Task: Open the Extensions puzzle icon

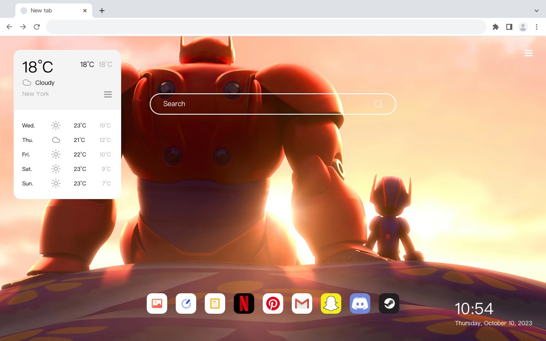Action: point(496,27)
